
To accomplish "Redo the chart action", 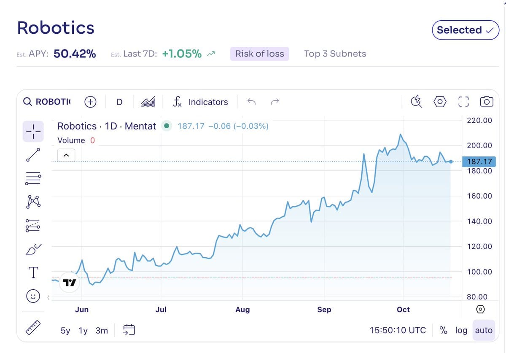I will pyautogui.click(x=275, y=102).
